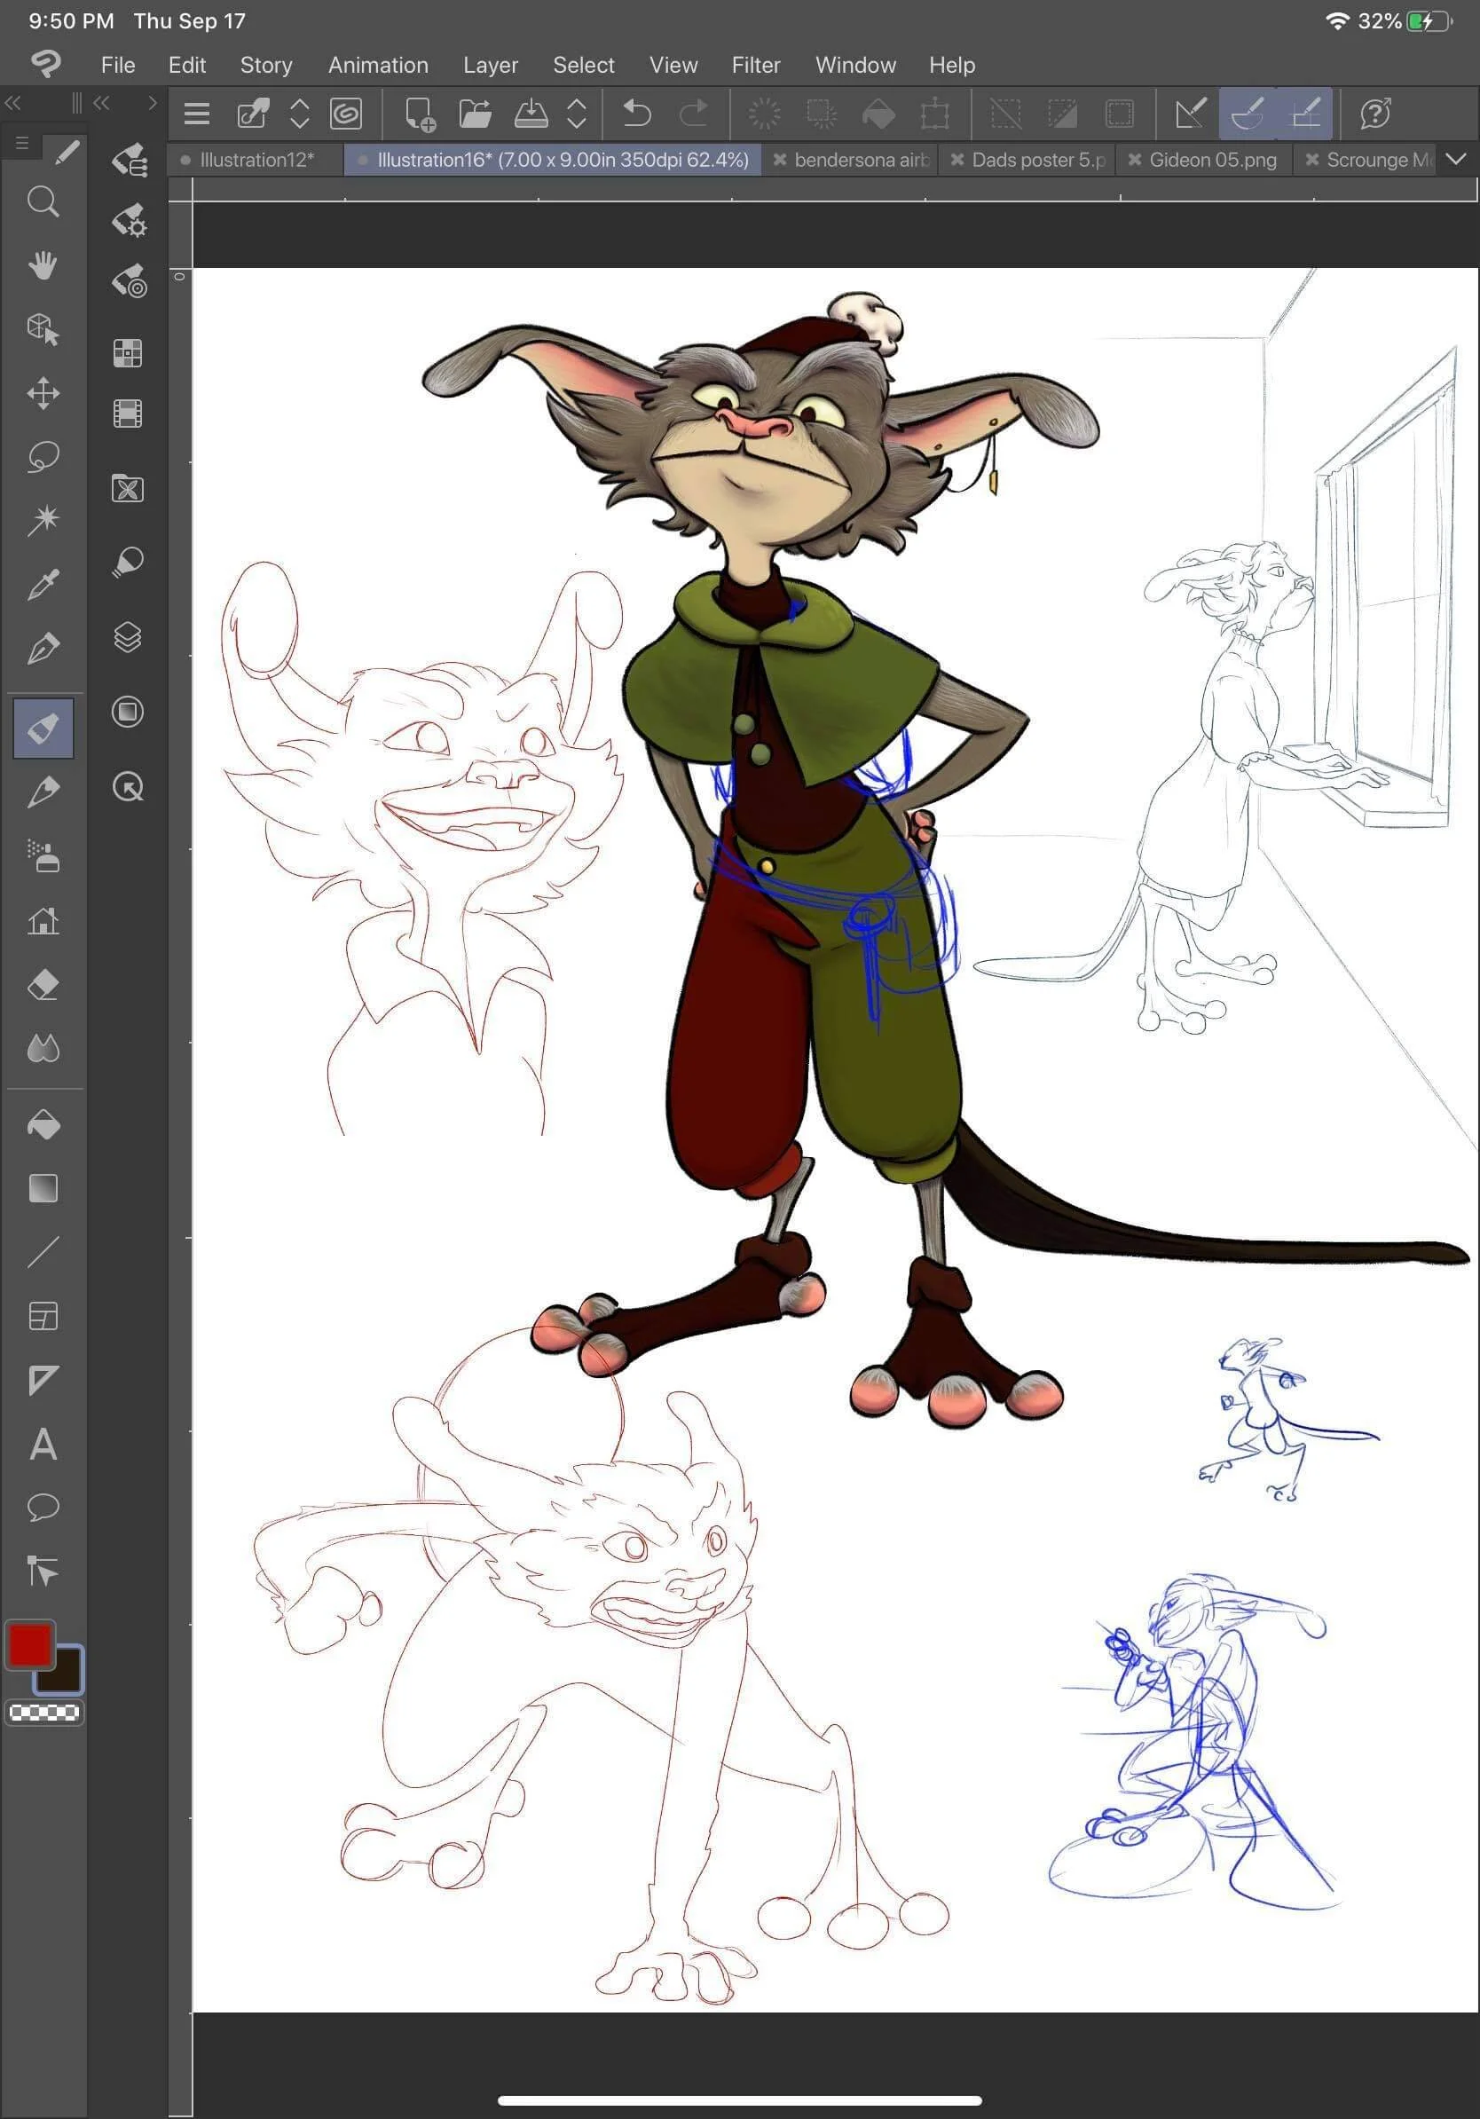This screenshot has height=2119, width=1480.
Task: Select the brush tip tool below the highlighted marker
Action: click(x=43, y=792)
